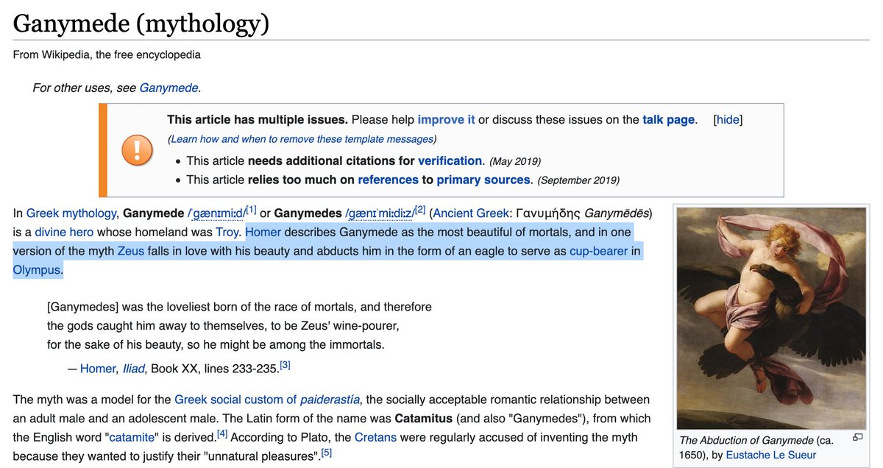Viewport: 883px width, 468px height.
Task: Click citation footnote [3]
Action: (x=285, y=365)
